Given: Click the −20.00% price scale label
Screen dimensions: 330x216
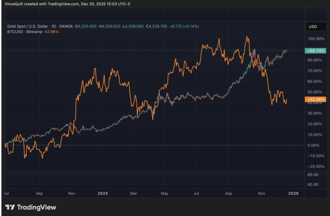Looking at the screenshot, I should click(316, 166).
